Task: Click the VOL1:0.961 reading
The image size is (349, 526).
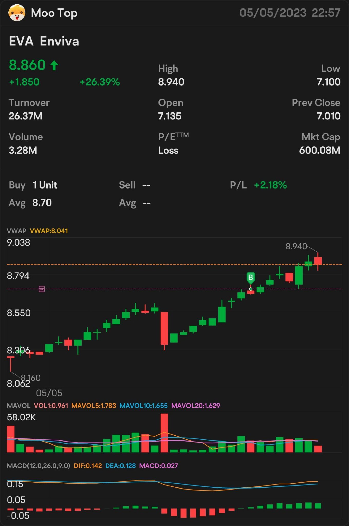Action: (x=51, y=406)
